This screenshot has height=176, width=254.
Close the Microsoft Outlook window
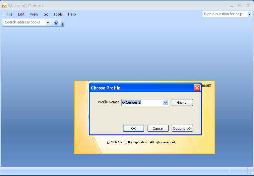[248, 6]
